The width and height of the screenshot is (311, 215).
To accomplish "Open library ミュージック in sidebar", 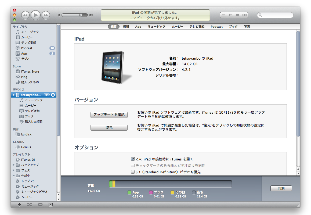I will 34,32.
